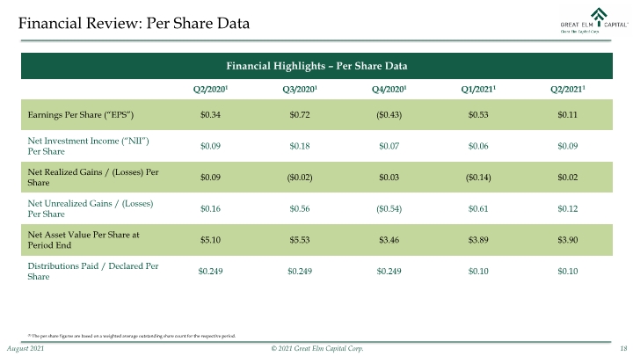Screen dimensions: 633x356
Task: Click the Q4/2020 column header
Action: [x=389, y=89]
